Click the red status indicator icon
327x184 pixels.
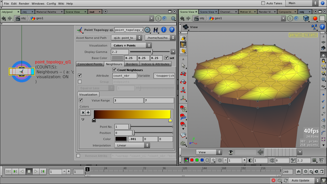[273, 180]
